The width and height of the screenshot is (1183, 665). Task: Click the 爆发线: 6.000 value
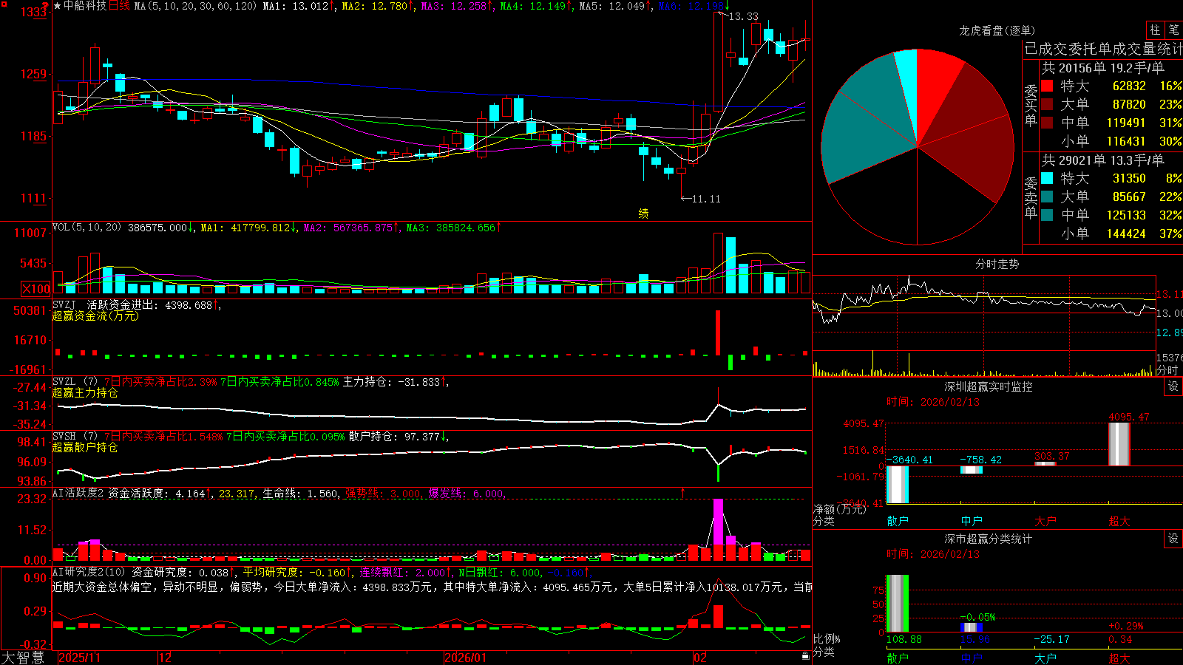click(467, 494)
